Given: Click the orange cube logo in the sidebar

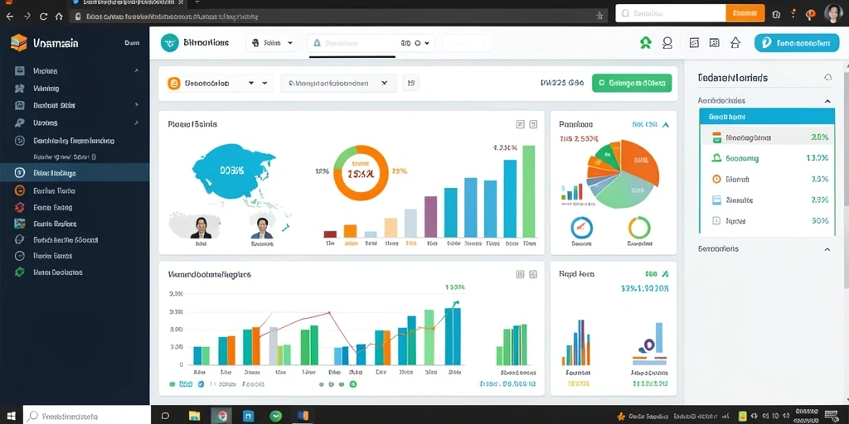Looking at the screenshot, I should click(18, 43).
